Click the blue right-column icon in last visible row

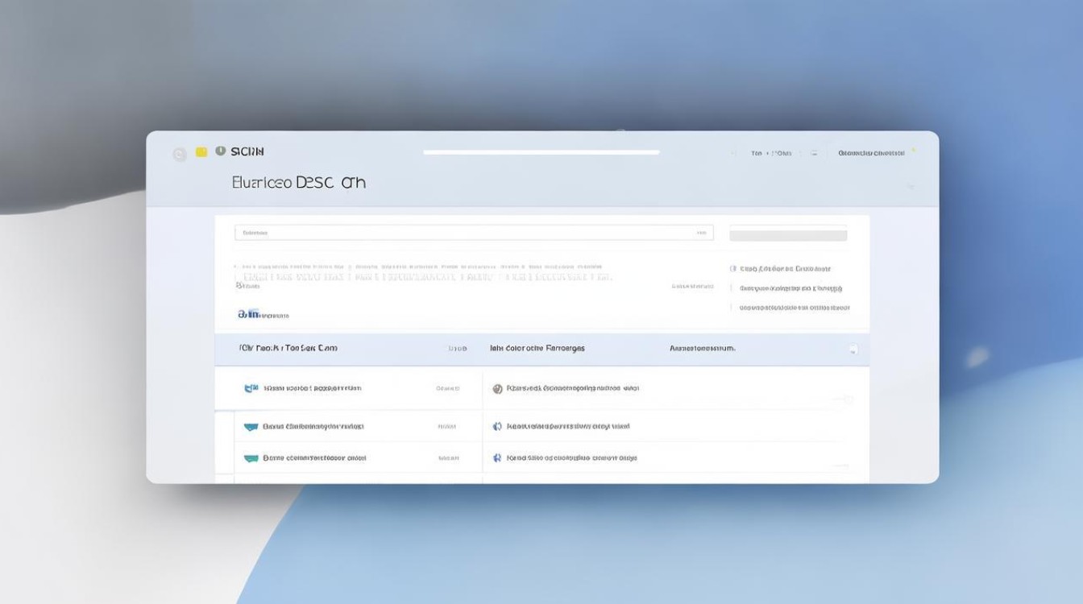[497, 457]
